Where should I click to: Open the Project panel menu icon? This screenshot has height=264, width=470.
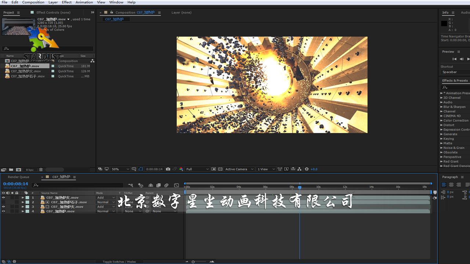(x=18, y=12)
